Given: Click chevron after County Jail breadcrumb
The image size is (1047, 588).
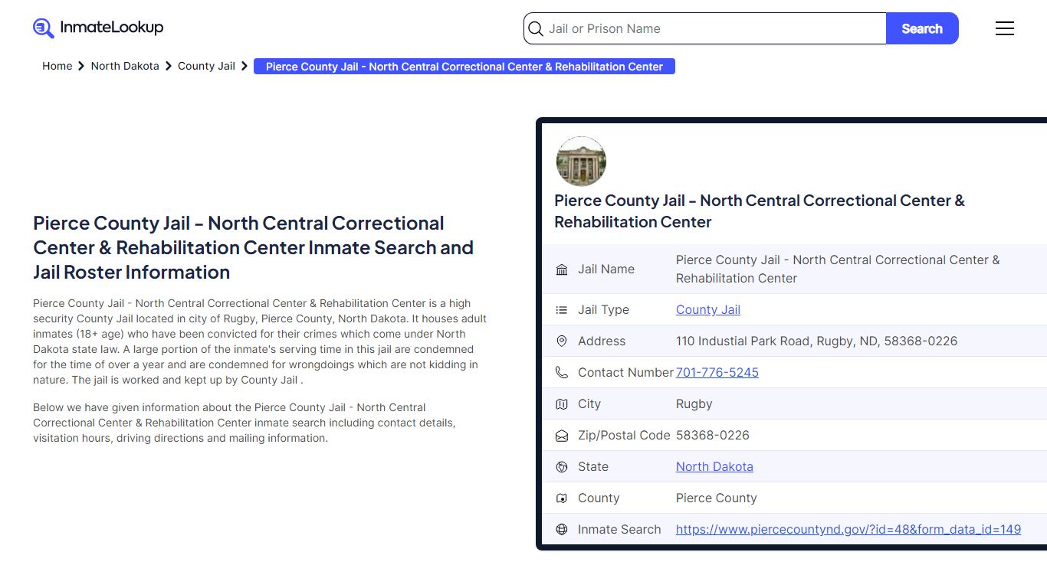Looking at the screenshot, I should (x=245, y=67).
